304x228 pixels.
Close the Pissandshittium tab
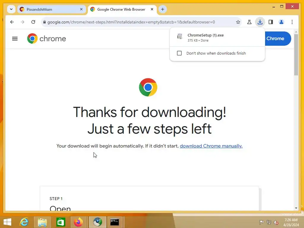point(81,9)
